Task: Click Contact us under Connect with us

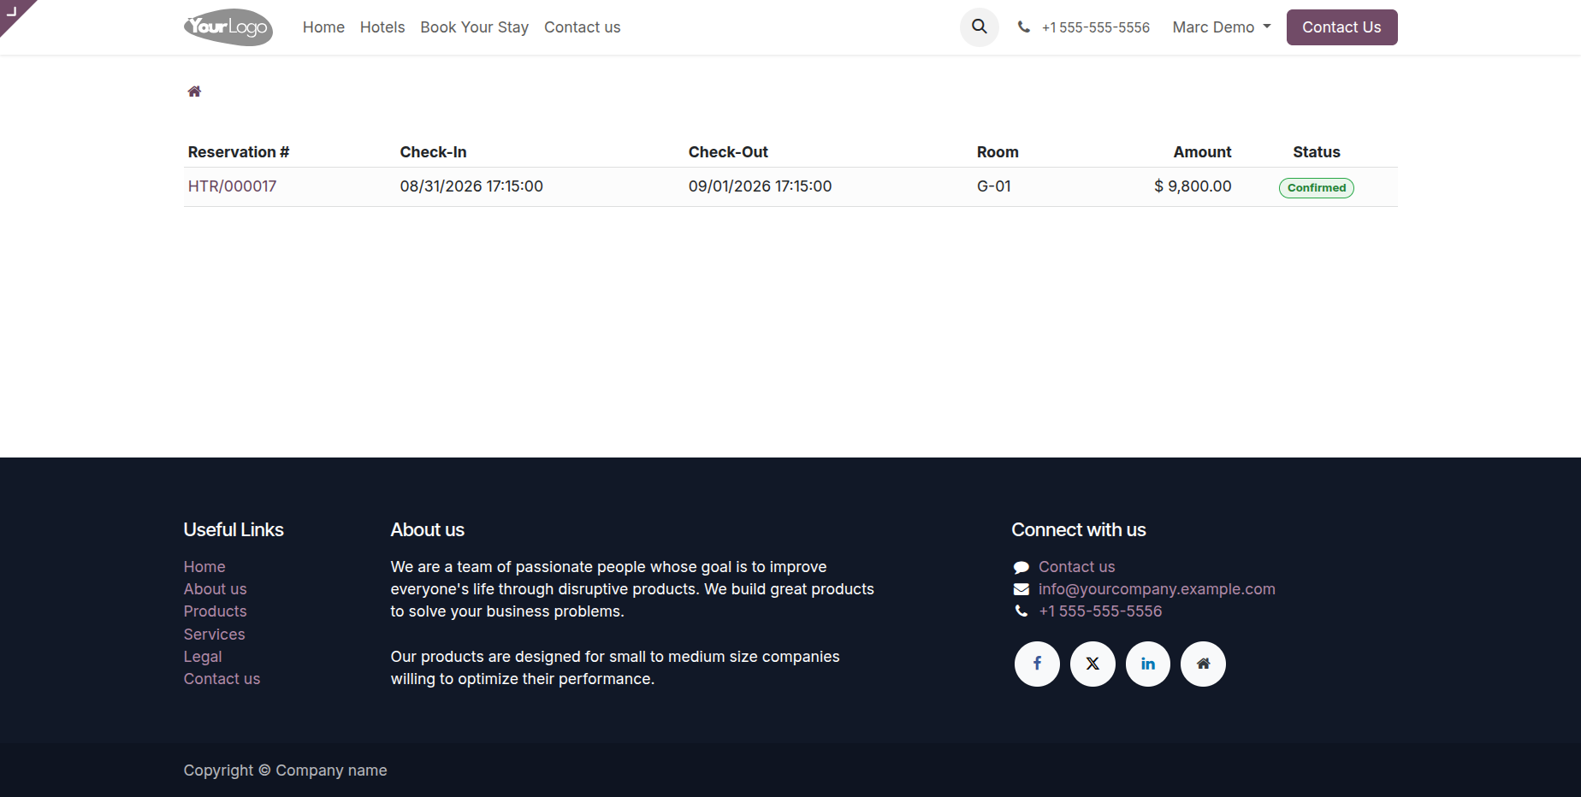Action: click(1077, 567)
